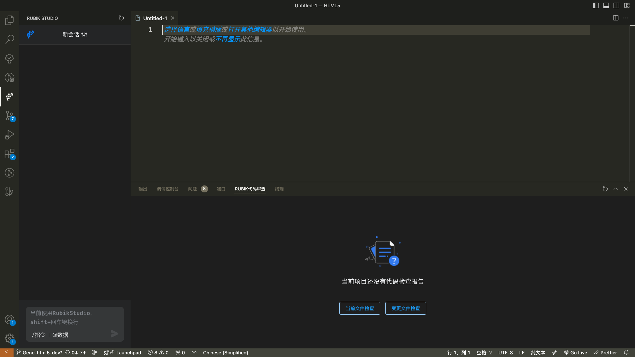Click the Rubik icon in status bar
The width and height of the screenshot is (635, 357).
pos(555,353)
